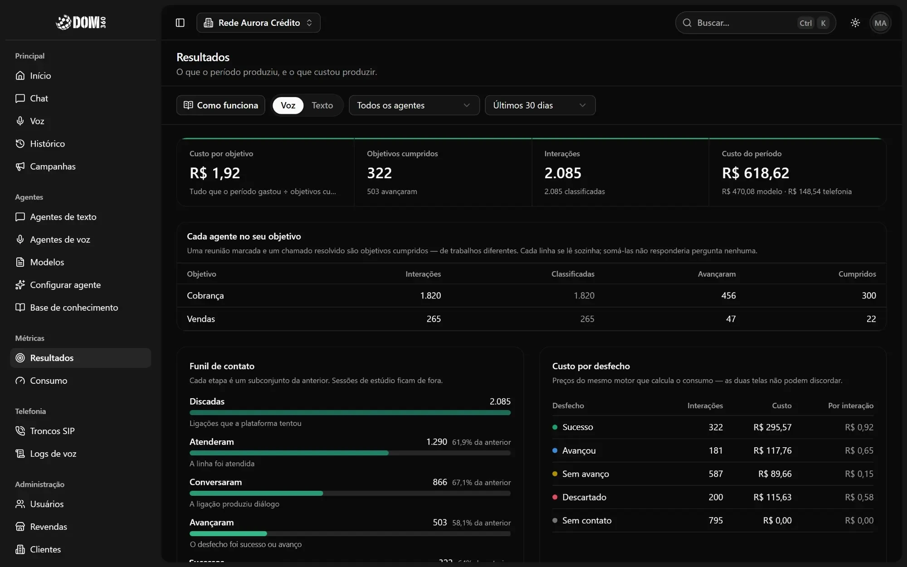907x567 pixels.
Task: Click the Campanhas megaphone icon
Action: tap(20, 166)
